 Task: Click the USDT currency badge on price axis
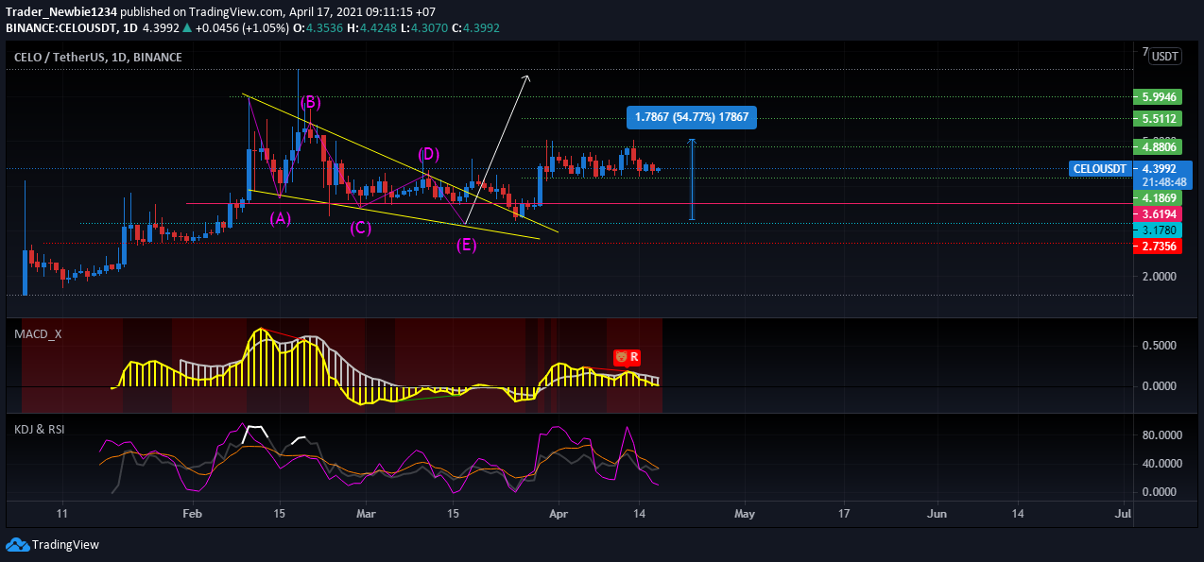(1164, 57)
